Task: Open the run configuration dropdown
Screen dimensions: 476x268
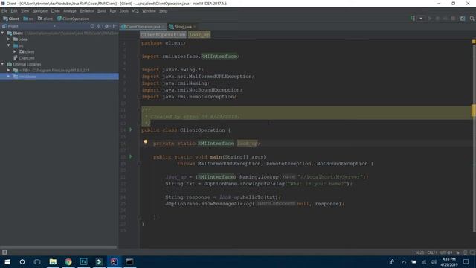Action: click(x=421, y=19)
